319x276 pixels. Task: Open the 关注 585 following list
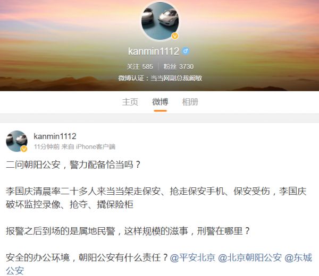140,67
